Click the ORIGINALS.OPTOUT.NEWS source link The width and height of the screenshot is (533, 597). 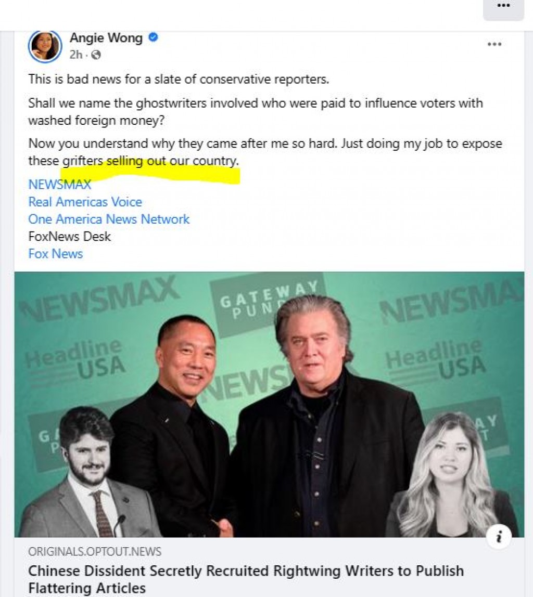[94, 552]
